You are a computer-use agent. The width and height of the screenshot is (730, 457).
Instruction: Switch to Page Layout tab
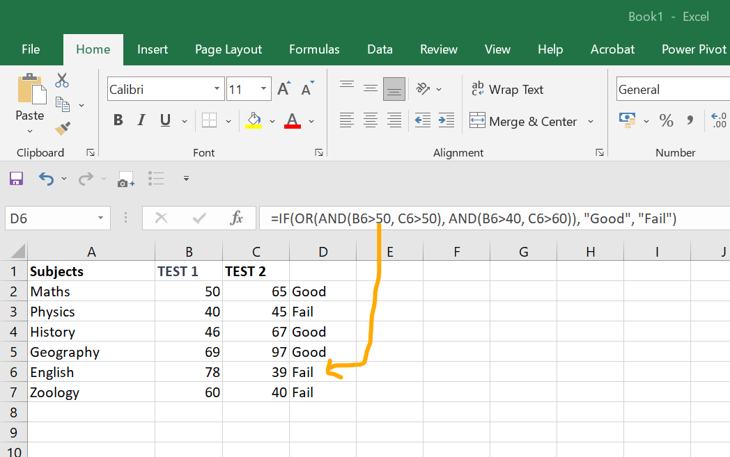coord(228,49)
